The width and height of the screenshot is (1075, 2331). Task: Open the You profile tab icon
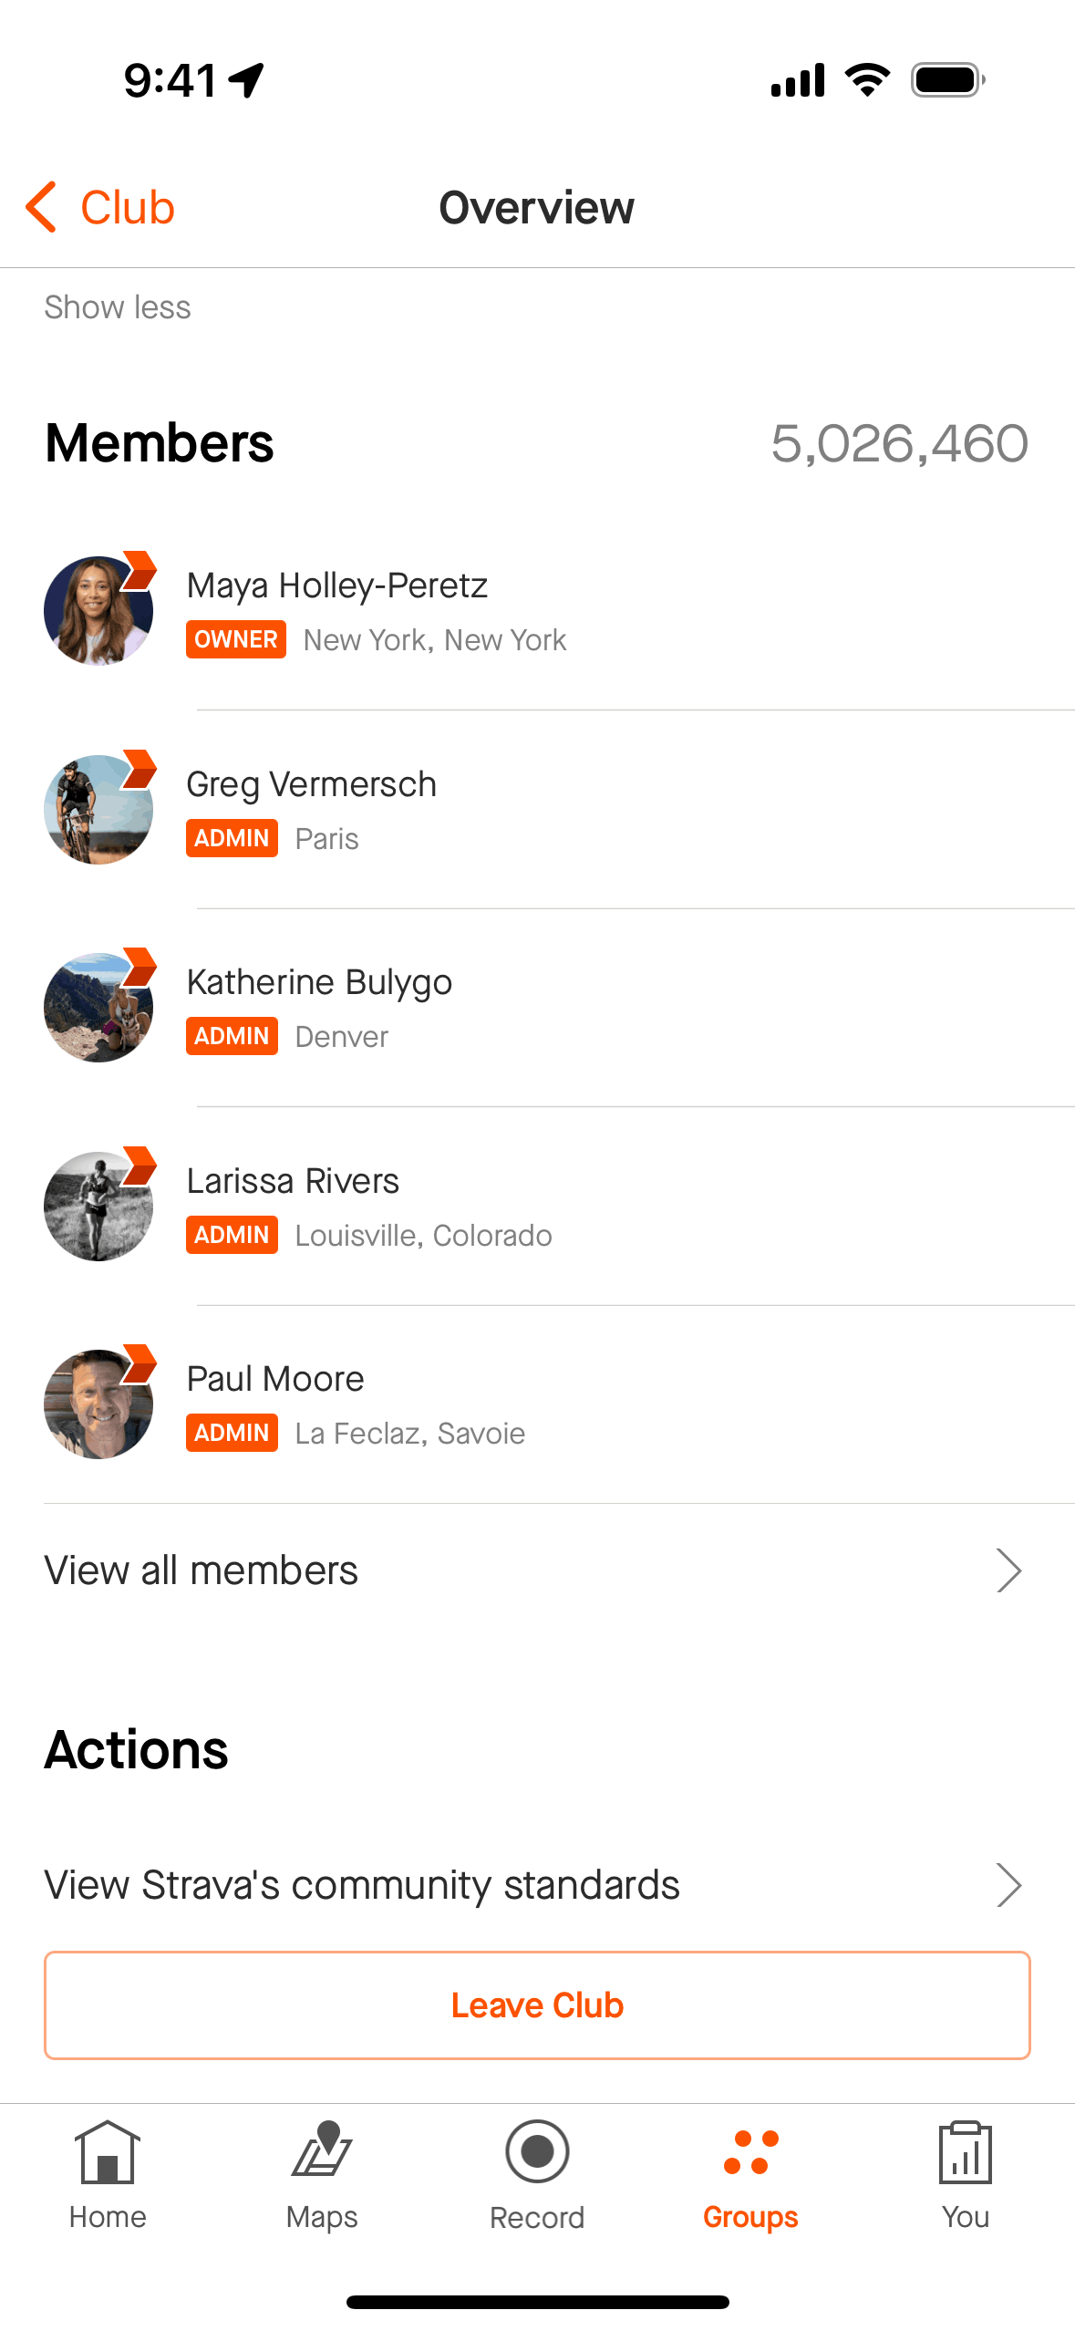coord(965,2152)
